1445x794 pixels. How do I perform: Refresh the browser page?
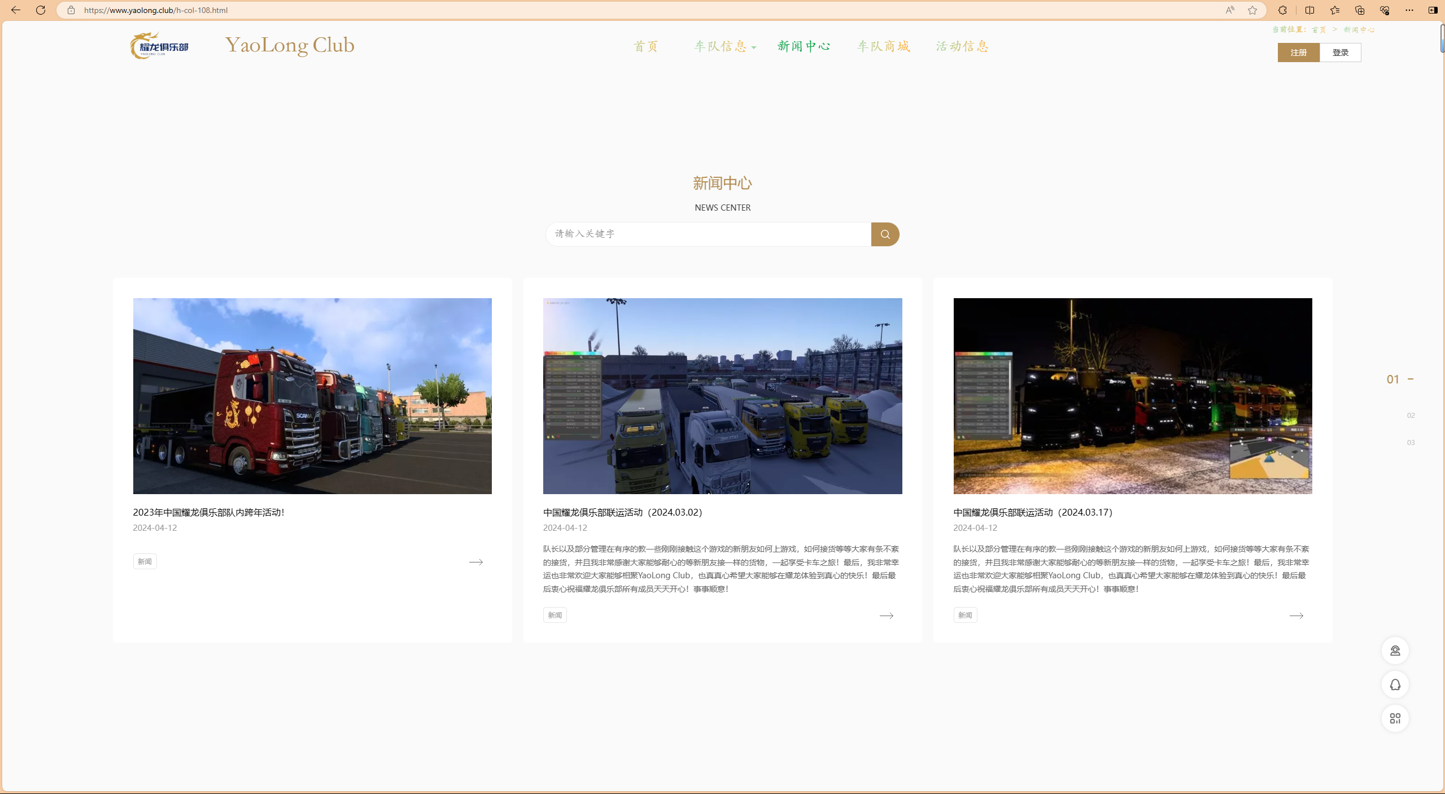(41, 10)
